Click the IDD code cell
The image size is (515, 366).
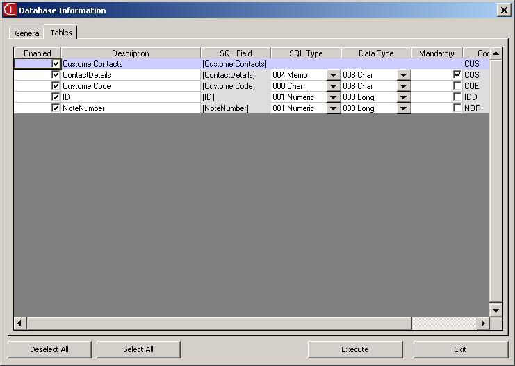(x=476, y=97)
